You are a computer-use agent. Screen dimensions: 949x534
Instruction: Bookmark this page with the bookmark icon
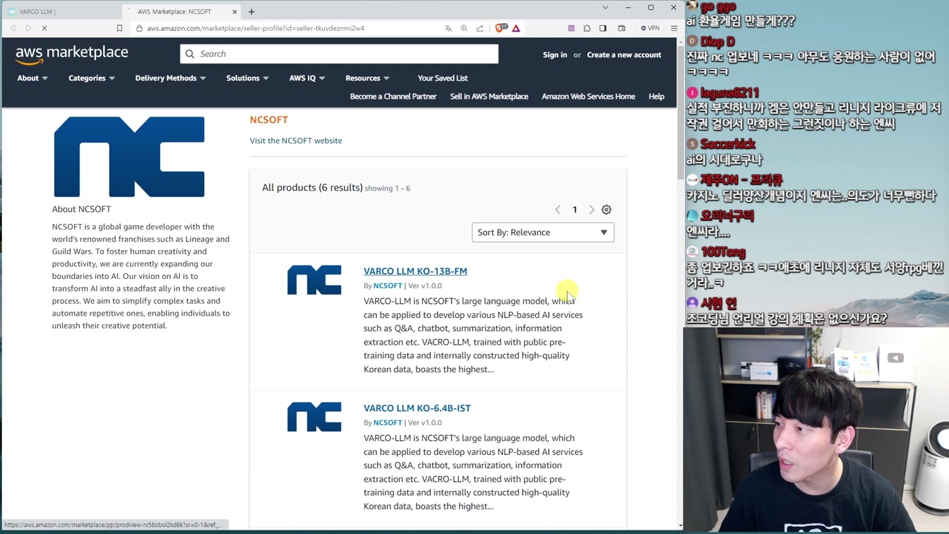tap(119, 28)
